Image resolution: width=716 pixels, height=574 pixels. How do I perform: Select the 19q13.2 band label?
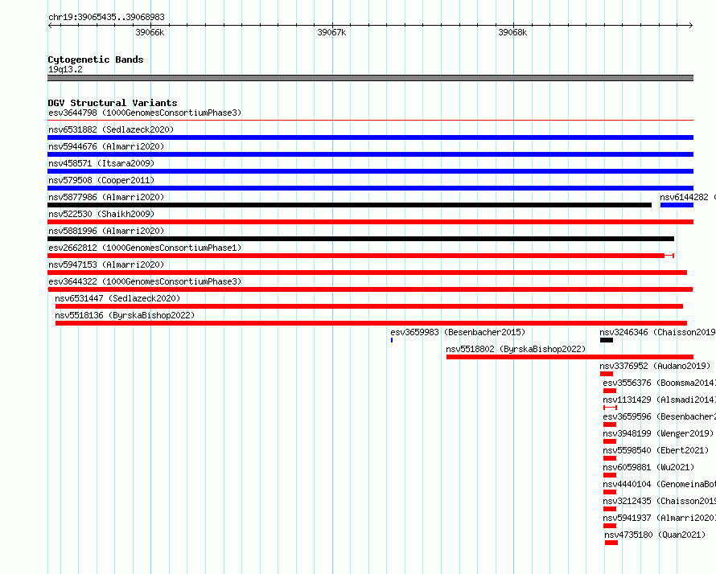tap(65, 69)
